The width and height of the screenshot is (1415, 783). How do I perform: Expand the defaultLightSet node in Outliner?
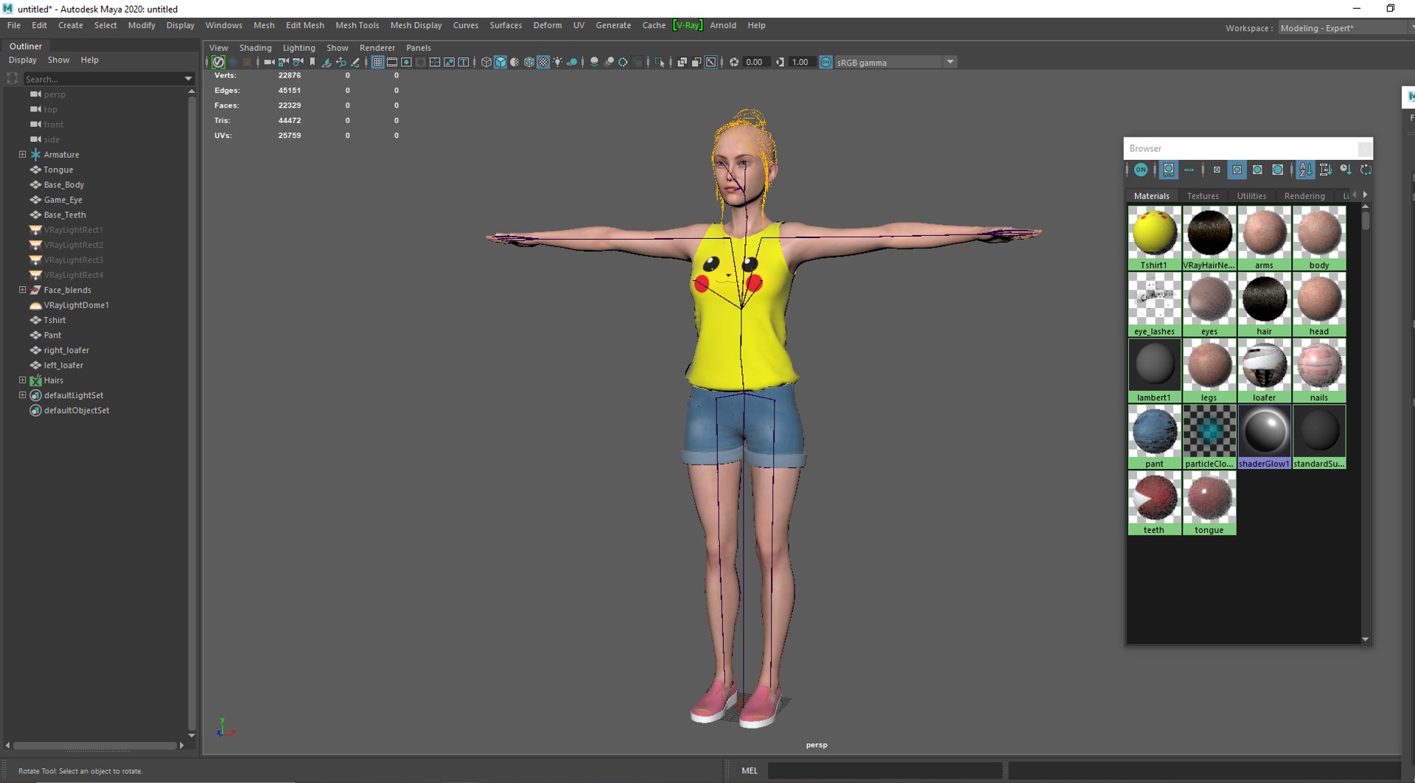[23, 395]
